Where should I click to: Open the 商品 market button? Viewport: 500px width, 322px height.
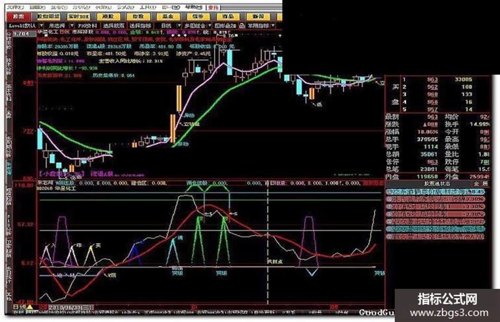(228, 16)
